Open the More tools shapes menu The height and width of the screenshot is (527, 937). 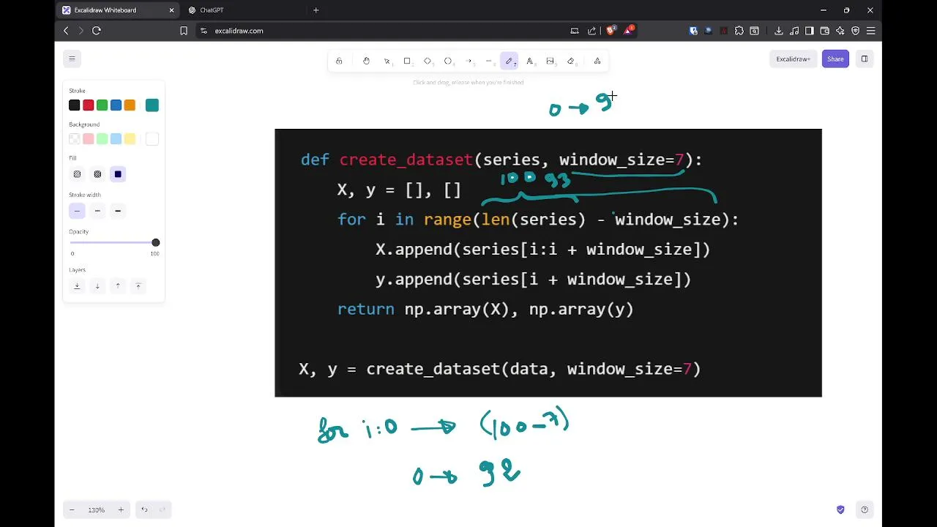point(597,61)
